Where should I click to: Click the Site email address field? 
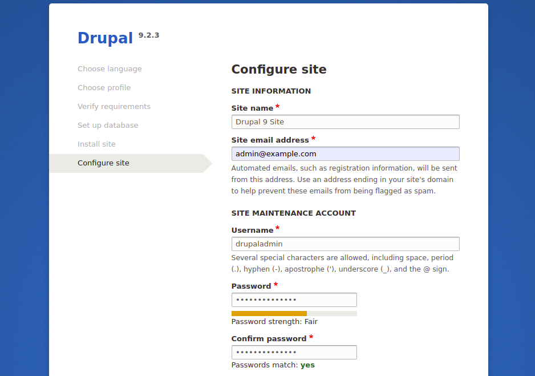345,154
